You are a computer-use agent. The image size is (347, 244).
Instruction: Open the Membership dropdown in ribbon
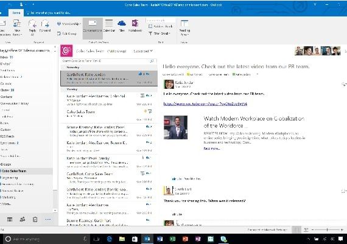click(69, 24)
